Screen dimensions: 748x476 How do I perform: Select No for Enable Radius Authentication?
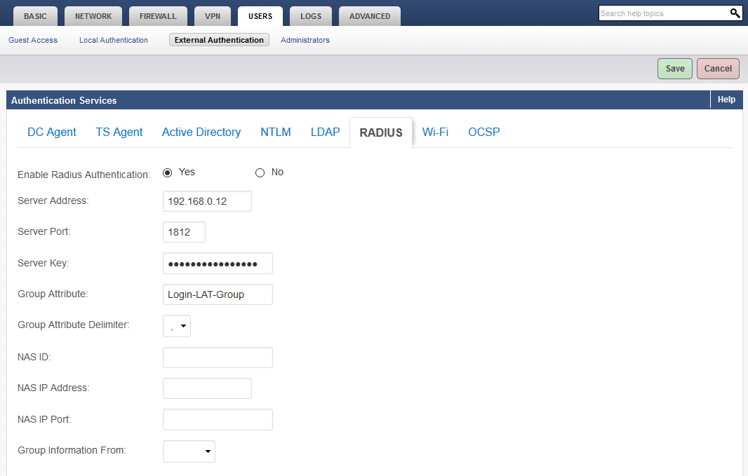coord(260,172)
